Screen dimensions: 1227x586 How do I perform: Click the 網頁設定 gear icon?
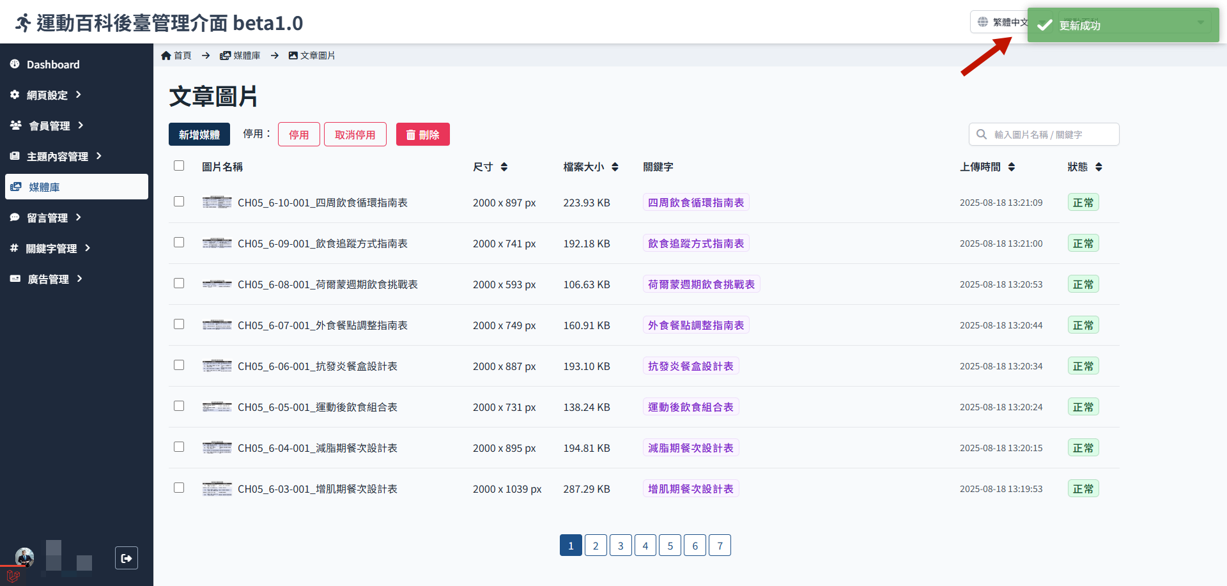[x=15, y=95]
